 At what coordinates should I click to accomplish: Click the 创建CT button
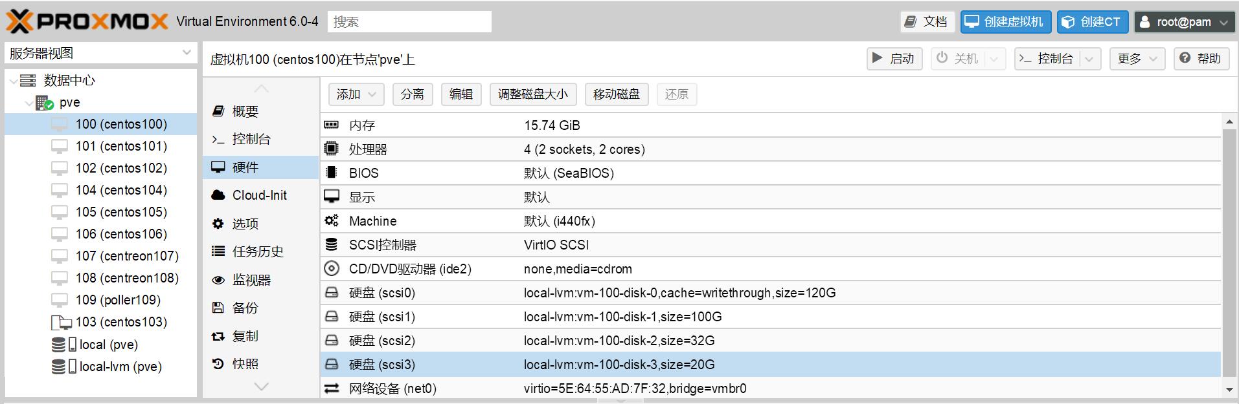pos(1093,22)
